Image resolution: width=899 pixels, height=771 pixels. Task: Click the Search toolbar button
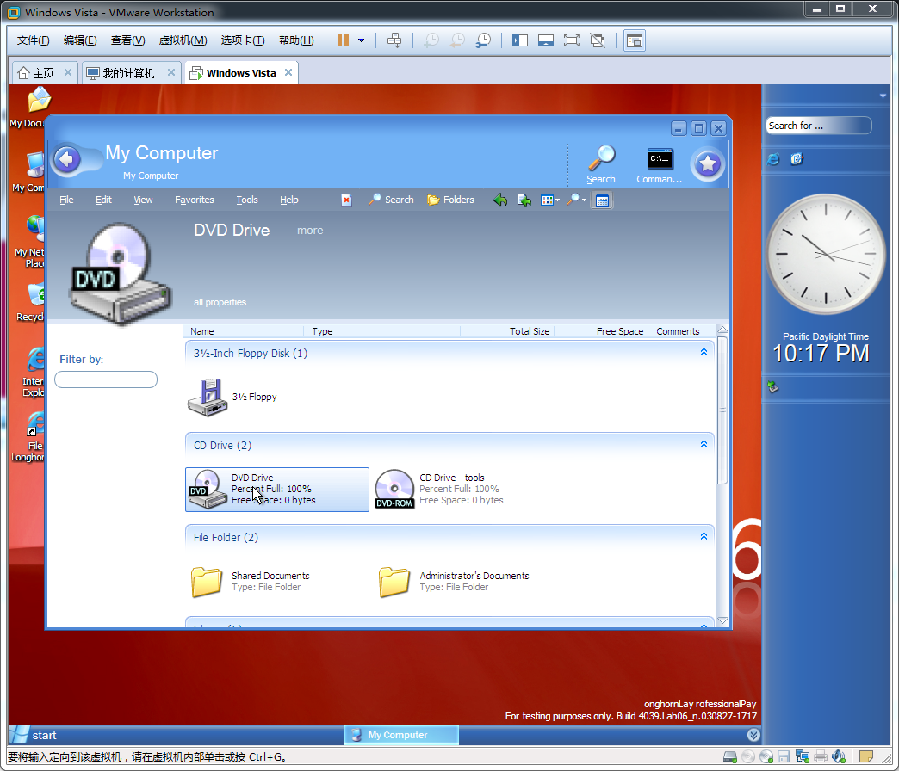[x=391, y=200]
